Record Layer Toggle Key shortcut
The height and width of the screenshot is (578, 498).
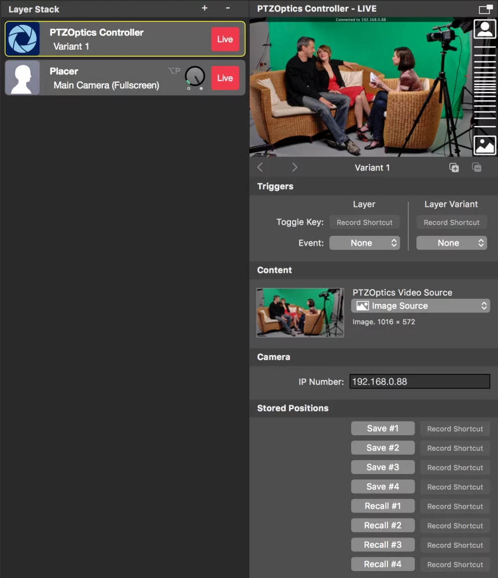pos(364,223)
